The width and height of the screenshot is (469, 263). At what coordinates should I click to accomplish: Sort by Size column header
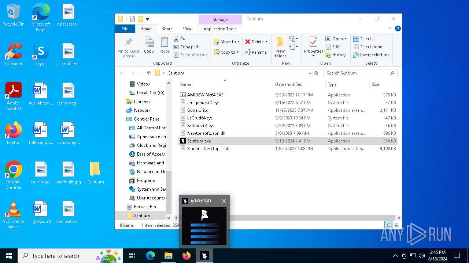tap(384, 84)
